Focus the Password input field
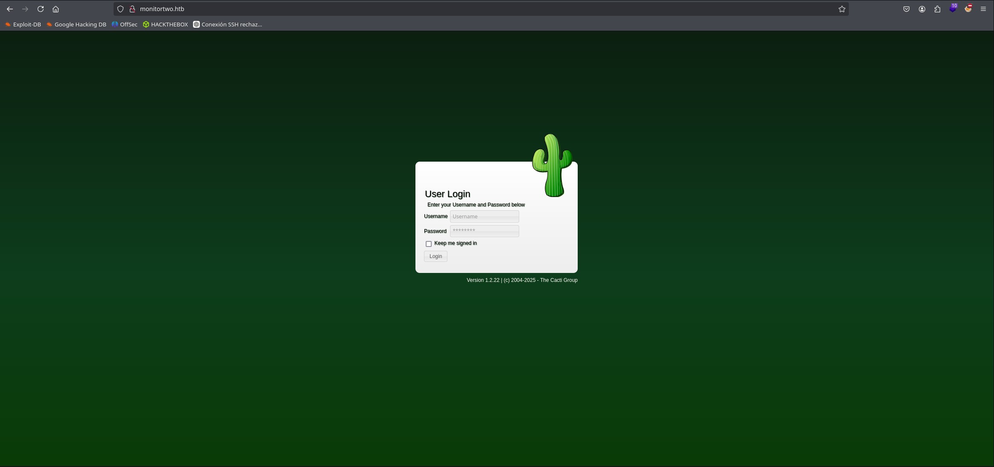The image size is (994, 467). point(484,231)
